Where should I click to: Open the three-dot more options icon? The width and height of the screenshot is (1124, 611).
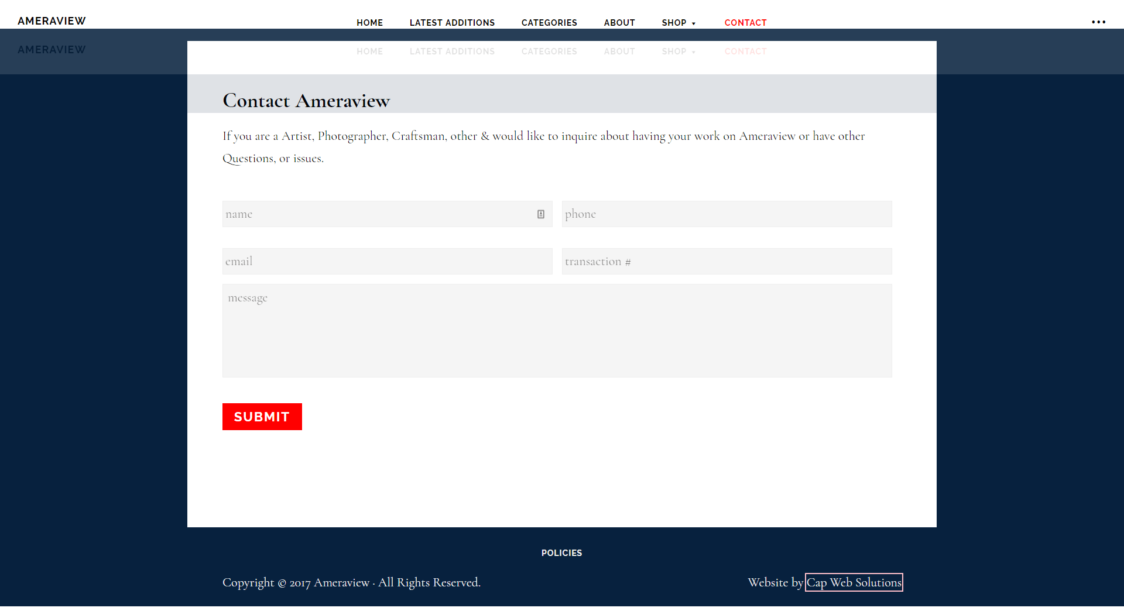[1098, 22]
